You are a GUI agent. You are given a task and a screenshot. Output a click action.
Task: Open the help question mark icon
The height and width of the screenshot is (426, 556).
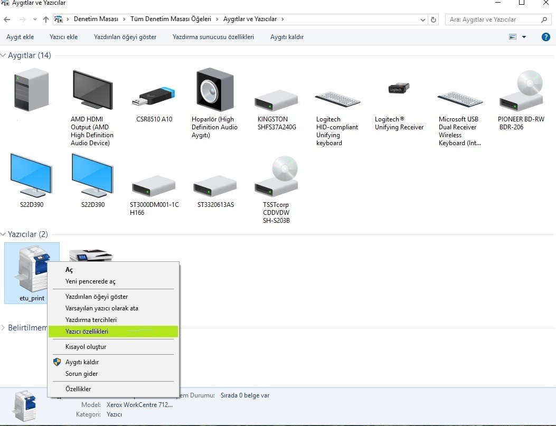coord(546,37)
